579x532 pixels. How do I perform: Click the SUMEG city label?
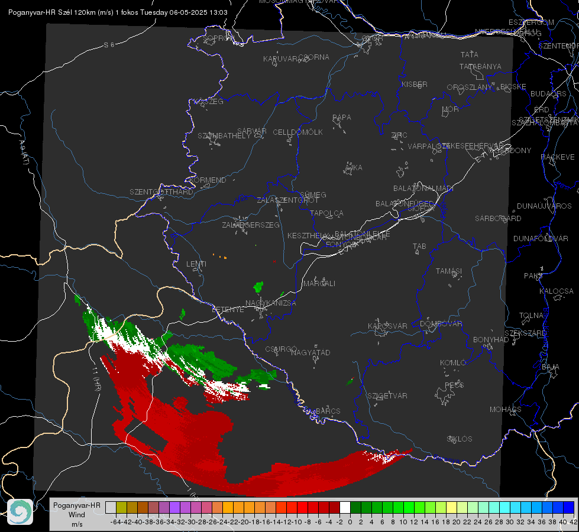coord(313,195)
